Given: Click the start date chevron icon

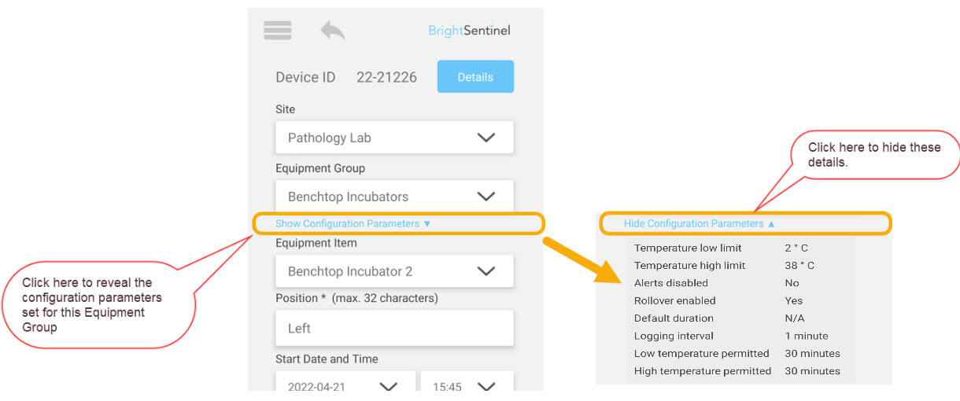Looking at the screenshot, I should 389,386.
